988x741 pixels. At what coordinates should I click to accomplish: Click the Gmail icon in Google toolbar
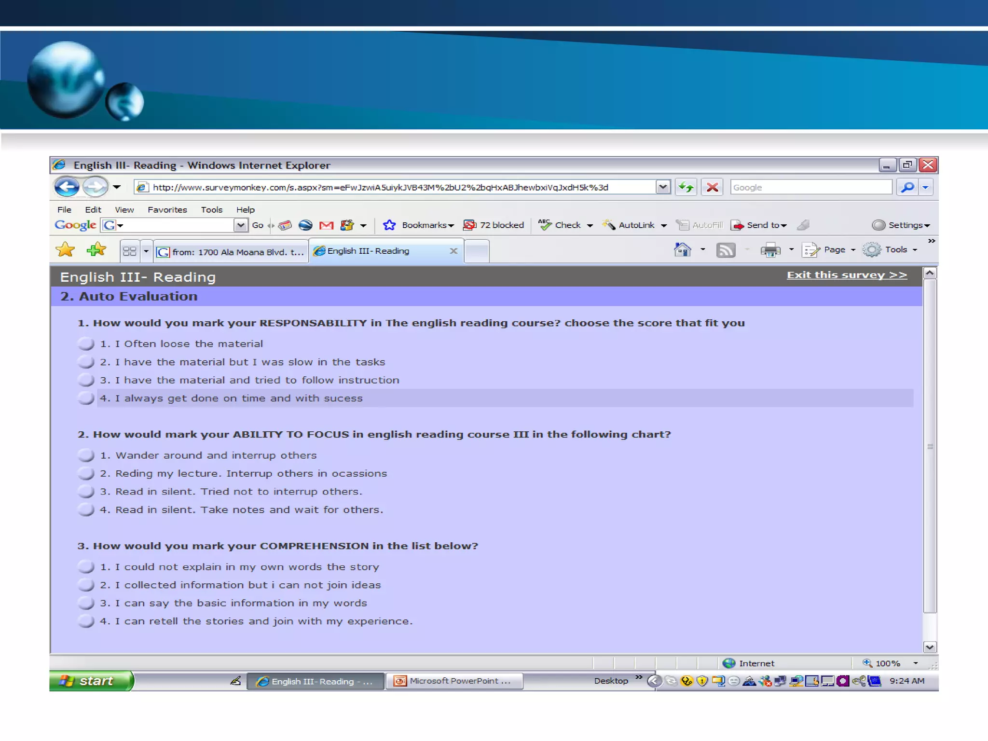click(326, 225)
